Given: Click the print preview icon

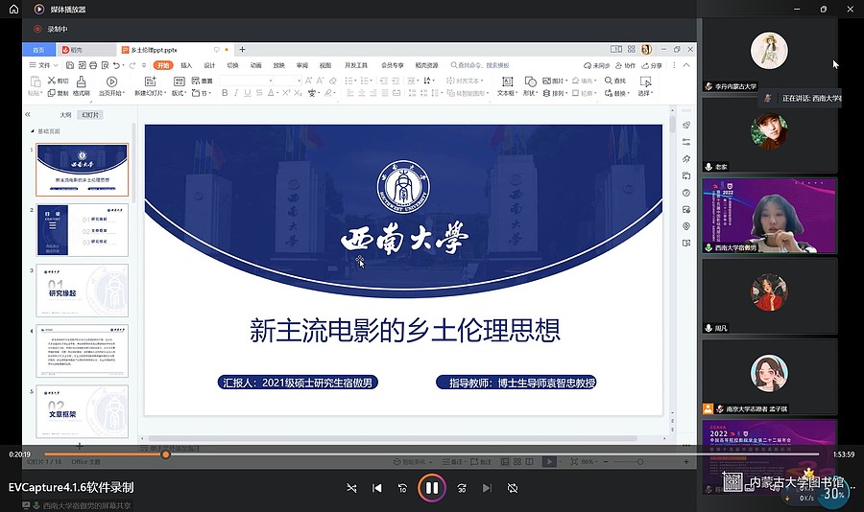Looking at the screenshot, I should [x=105, y=65].
